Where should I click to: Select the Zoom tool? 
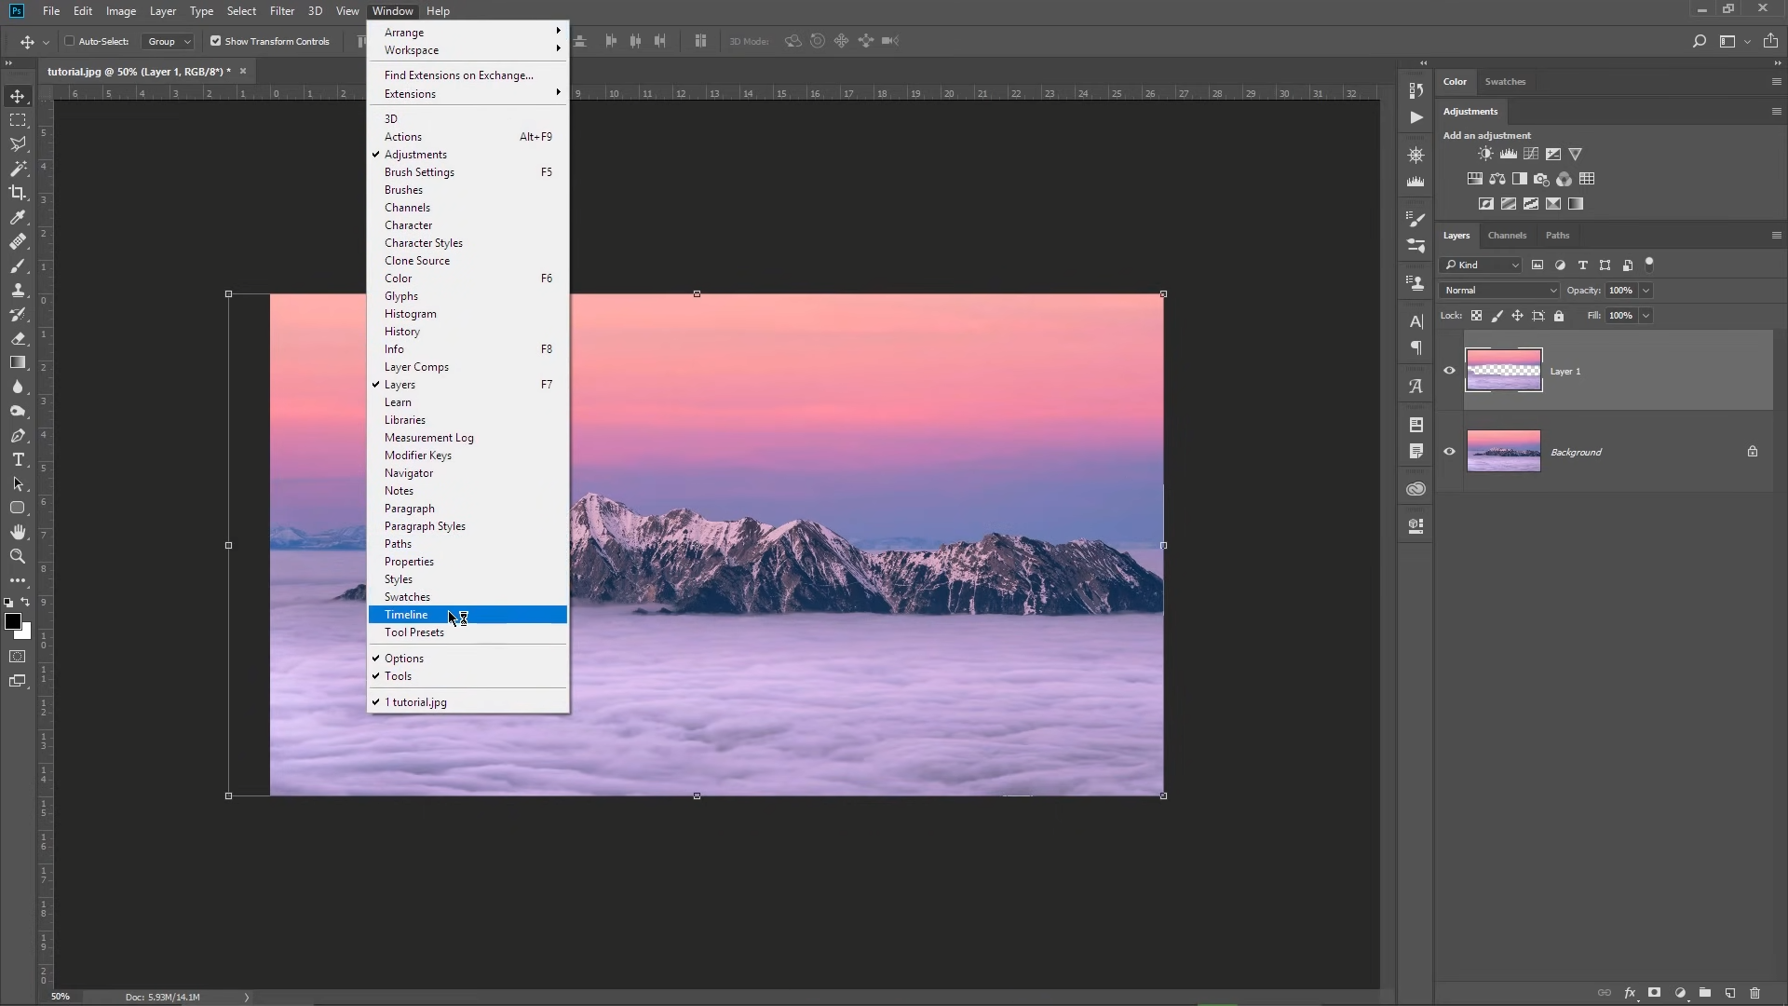(x=18, y=557)
